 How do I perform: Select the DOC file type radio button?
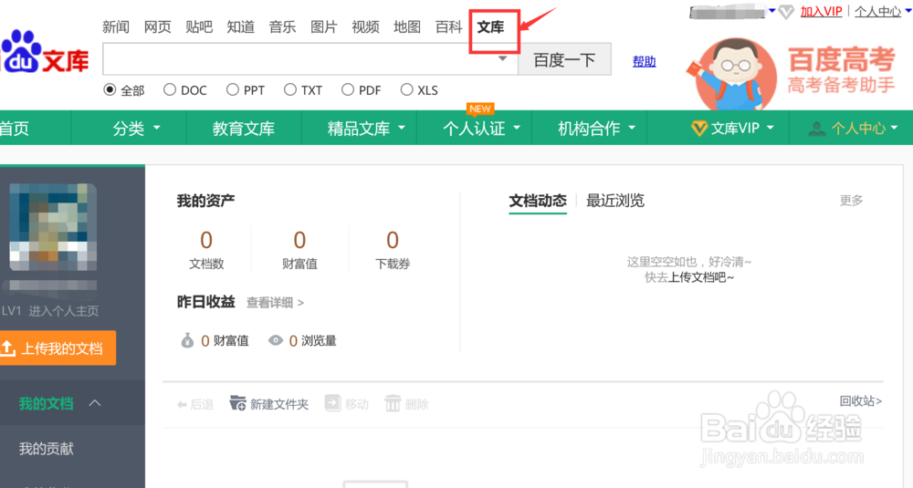click(x=170, y=89)
